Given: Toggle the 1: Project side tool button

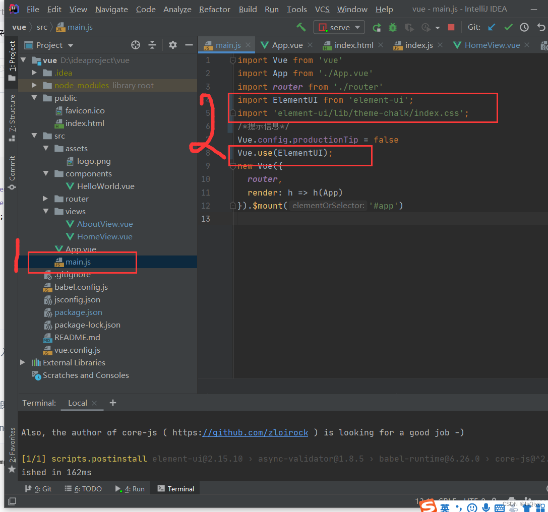Looking at the screenshot, I should [12, 60].
